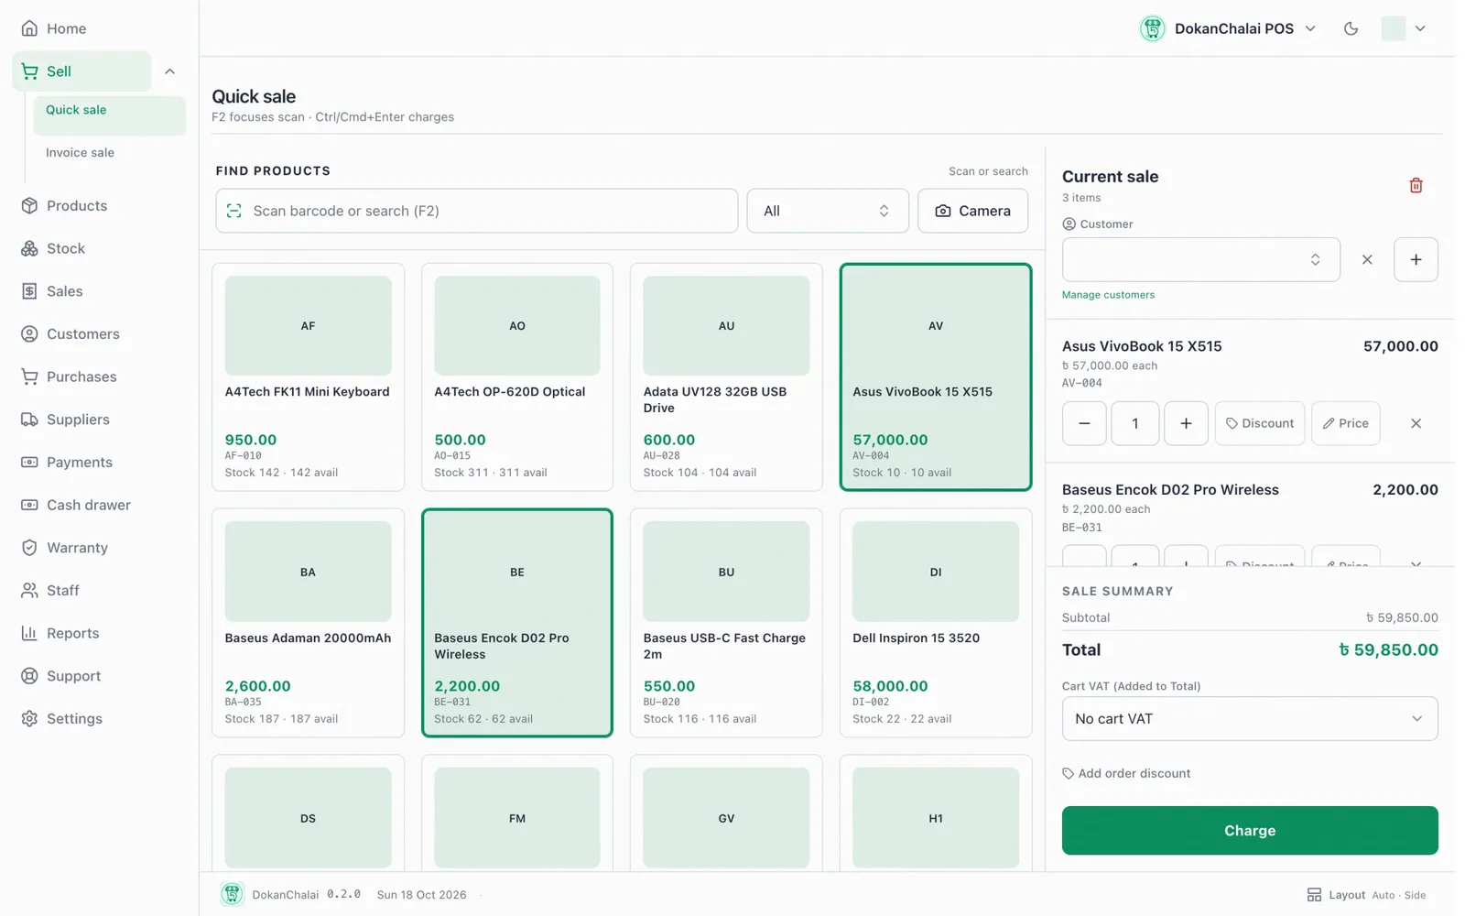
Task: Remove Asus VivoBook 15 X515 from the cart
Action: pyautogui.click(x=1416, y=423)
